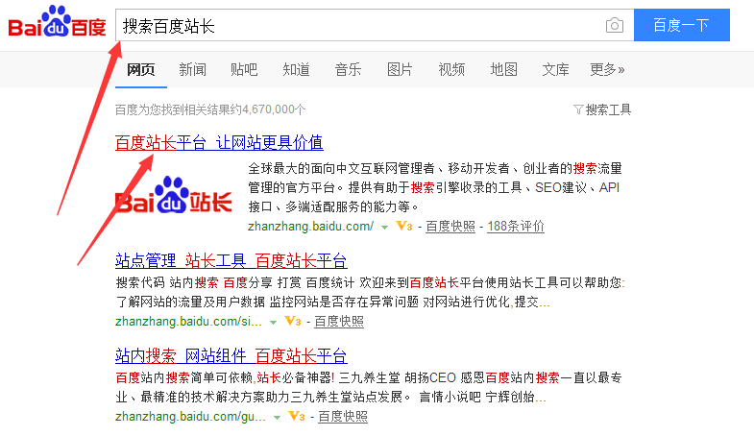Switch to the 图片 tab
Viewport: 754px width, 436px height.
click(400, 69)
